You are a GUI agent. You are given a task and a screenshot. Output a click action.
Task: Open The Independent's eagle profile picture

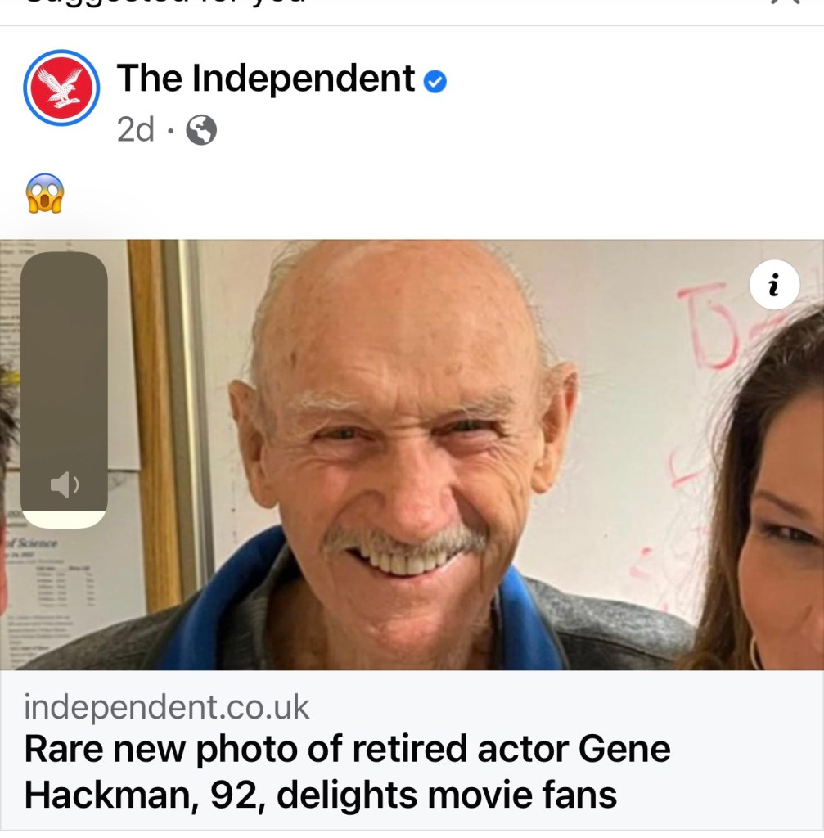click(x=61, y=88)
